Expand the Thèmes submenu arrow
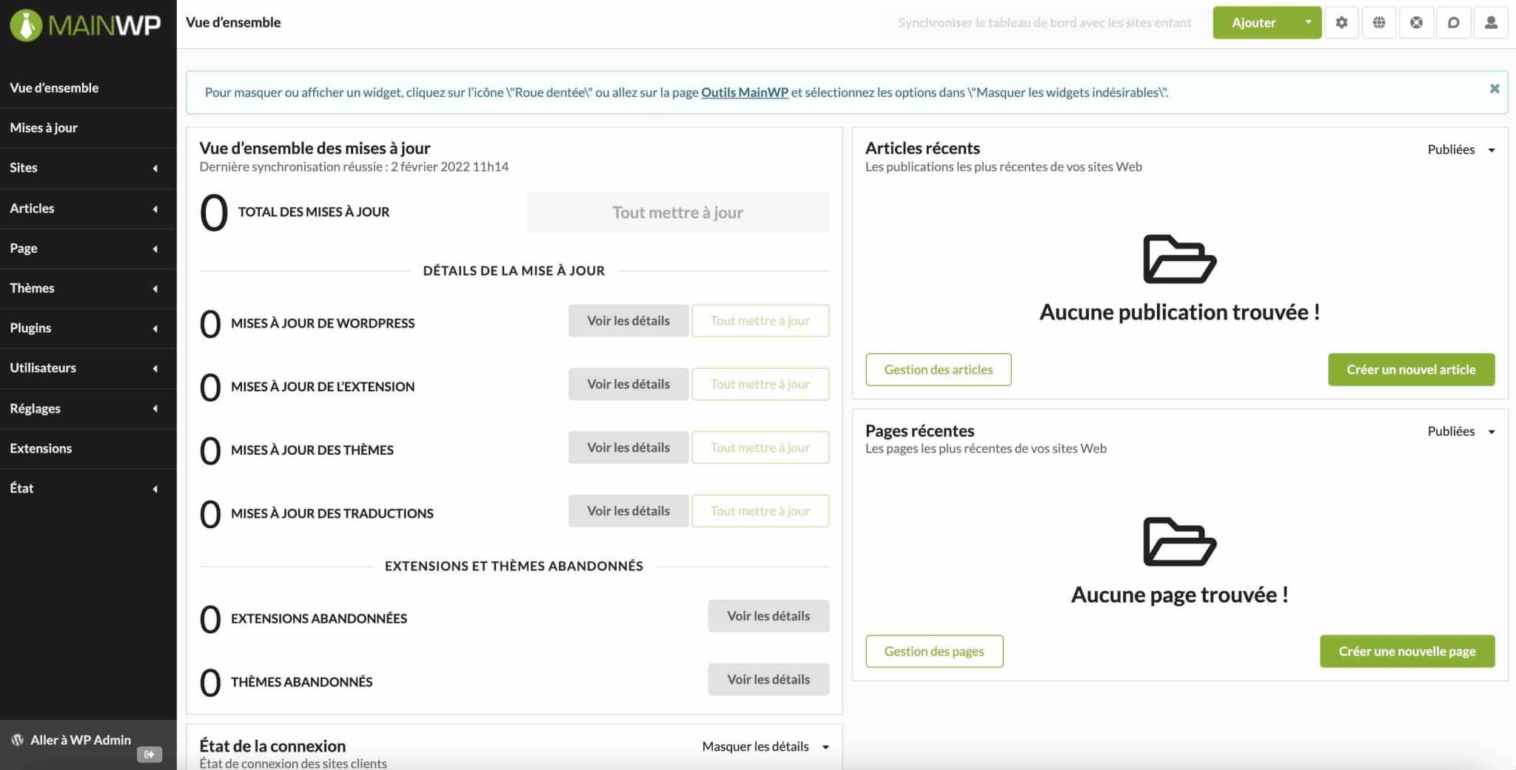Screen dimensions: 1516x770 pos(155,289)
